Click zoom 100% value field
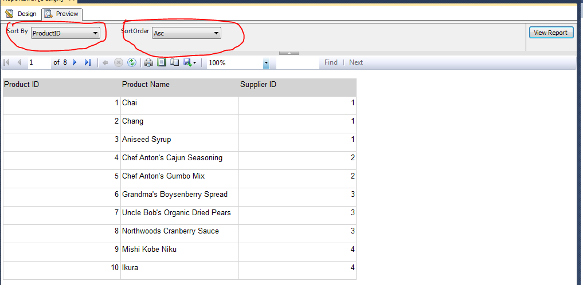 (x=235, y=63)
